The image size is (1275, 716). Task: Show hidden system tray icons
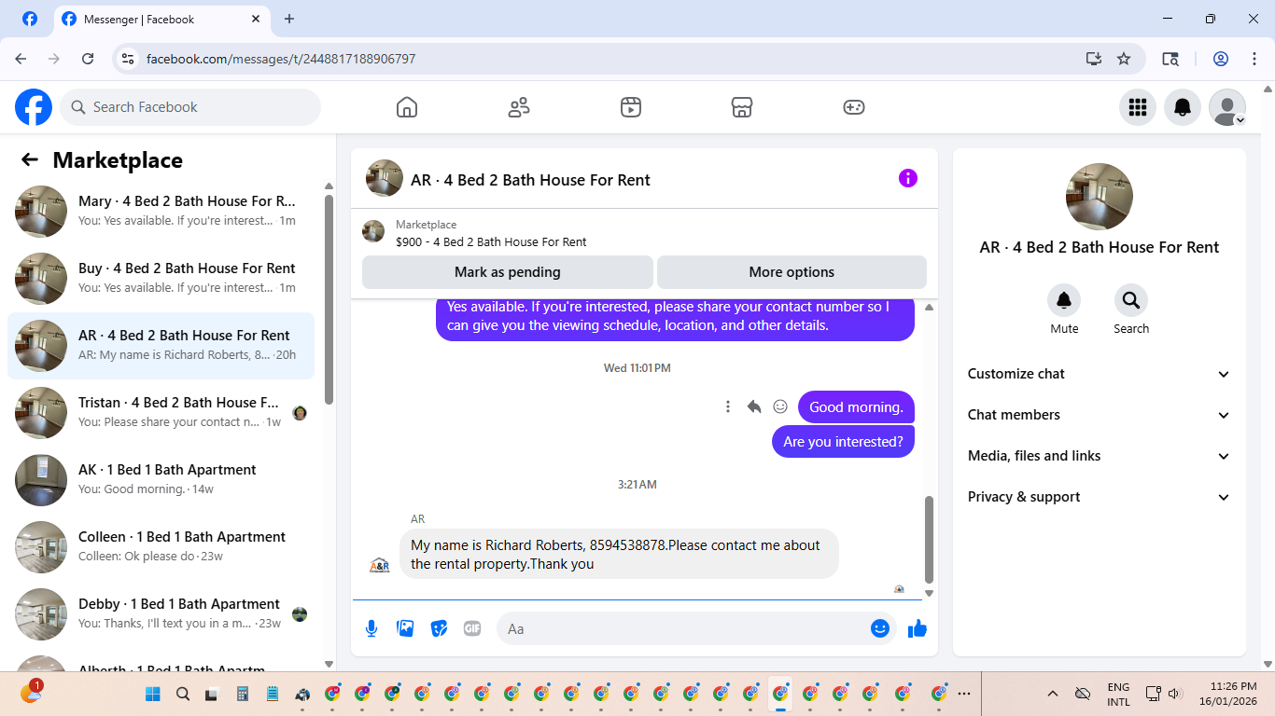pyautogui.click(x=1053, y=694)
